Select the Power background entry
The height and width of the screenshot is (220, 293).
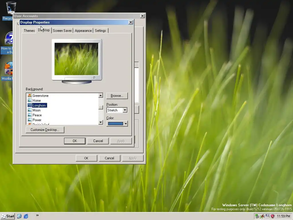(x=37, y=120)
